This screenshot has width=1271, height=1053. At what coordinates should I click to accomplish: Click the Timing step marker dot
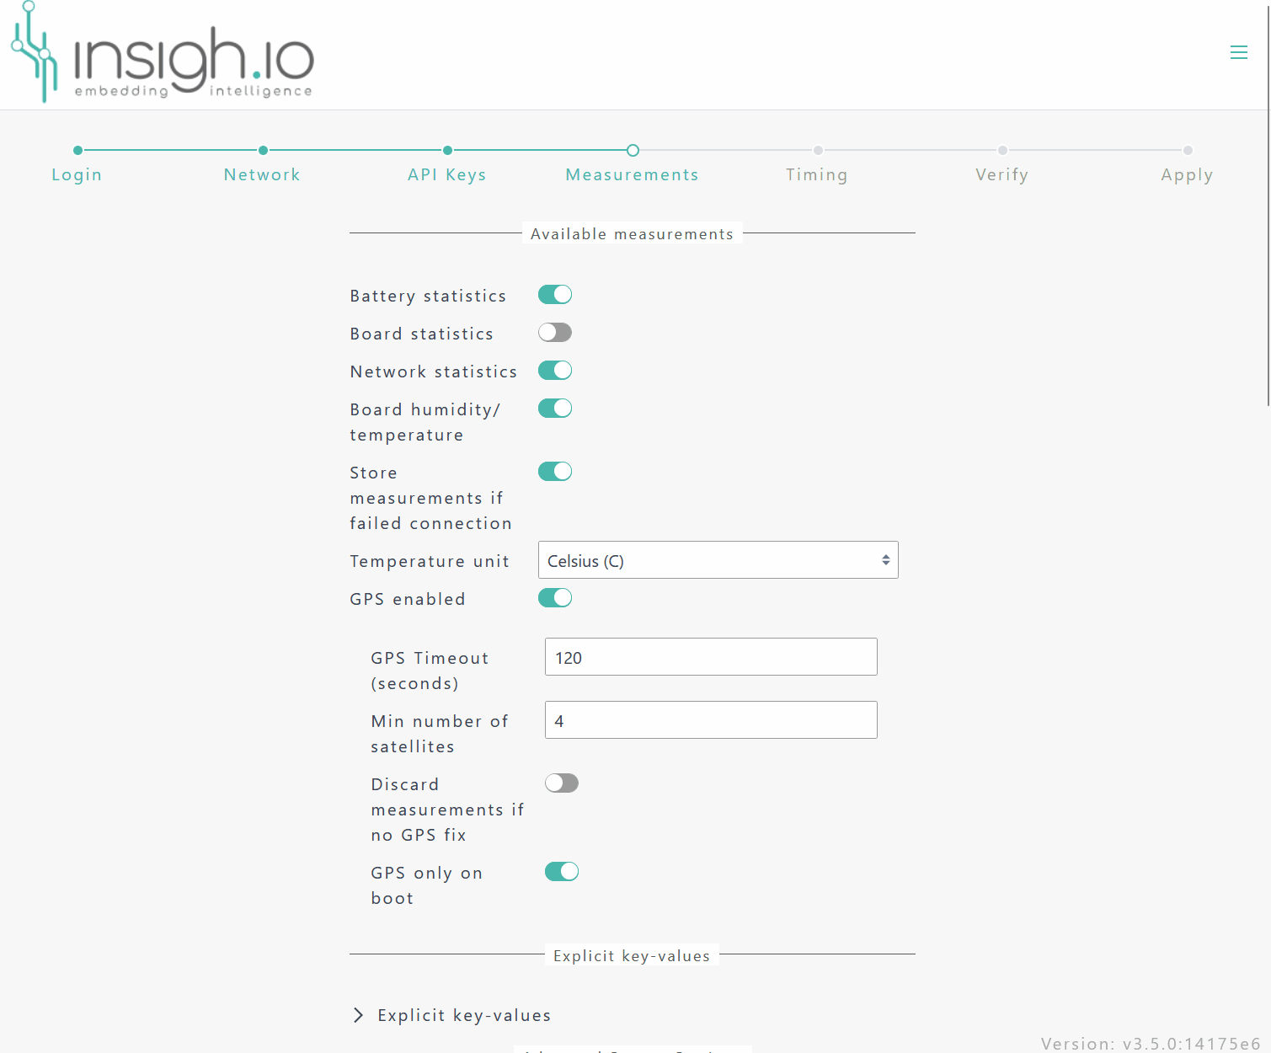pyautogui.click(x=817, y=151)
